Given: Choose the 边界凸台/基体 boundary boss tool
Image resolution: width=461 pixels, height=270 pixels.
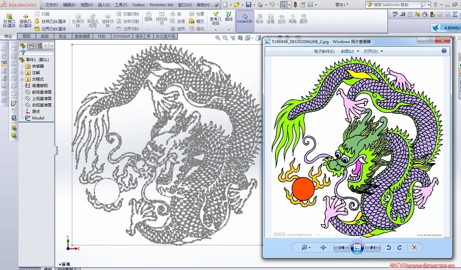Looking at the screenshot, I should (x=50, y=29).
